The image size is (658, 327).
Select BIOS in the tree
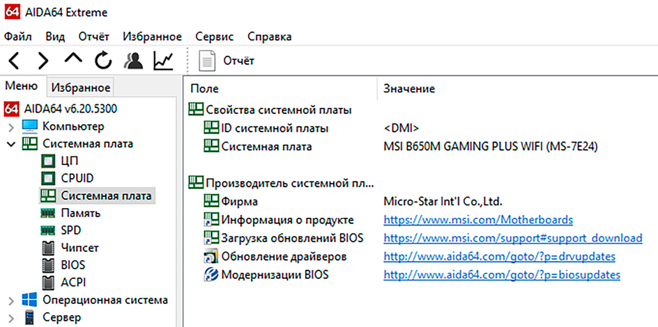click(x=72, y=266)
